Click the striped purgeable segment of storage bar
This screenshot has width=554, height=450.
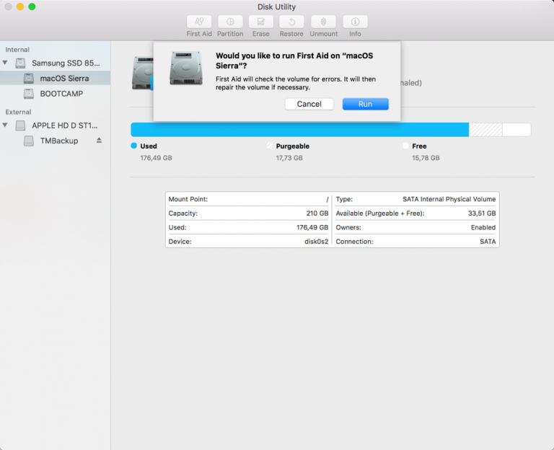tap(485, 130)
